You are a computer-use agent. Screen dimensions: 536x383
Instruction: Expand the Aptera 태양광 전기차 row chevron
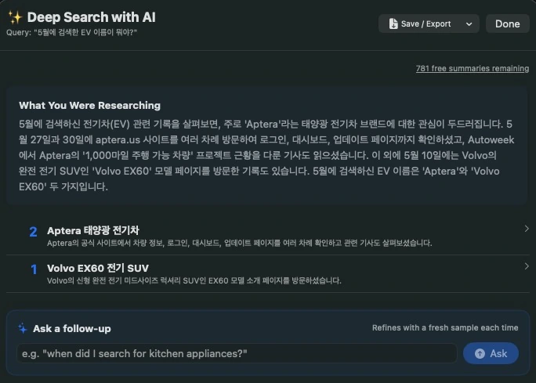coord(527,229)
